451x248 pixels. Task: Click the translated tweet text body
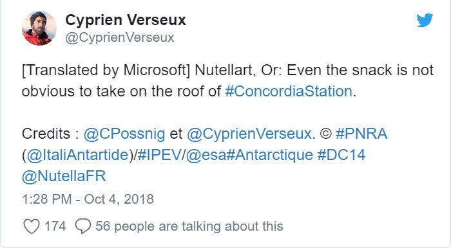[227, 81]
